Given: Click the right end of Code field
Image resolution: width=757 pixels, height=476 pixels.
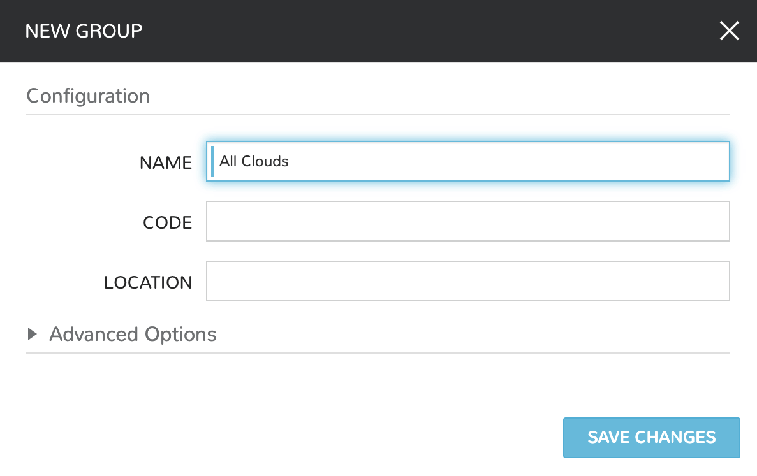Looking at the screenshot, I should point(714,221).
